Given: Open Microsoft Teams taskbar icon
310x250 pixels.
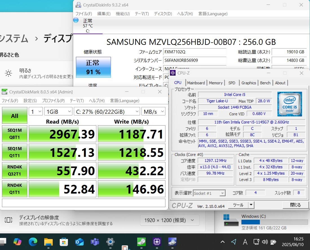Looking at the screenshot, I should pyautogui.click(x=95, y=242).
